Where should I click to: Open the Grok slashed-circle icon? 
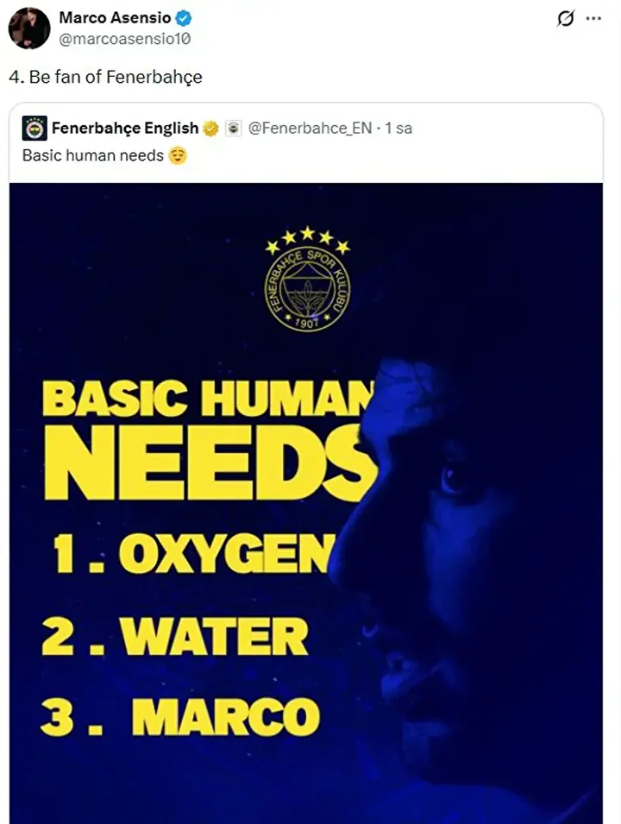click(566, 18)
